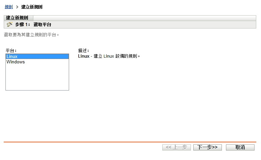Screen dimensions: 261x160
Task: Select Linux in the platform list
Action: [x=37, y=56]
